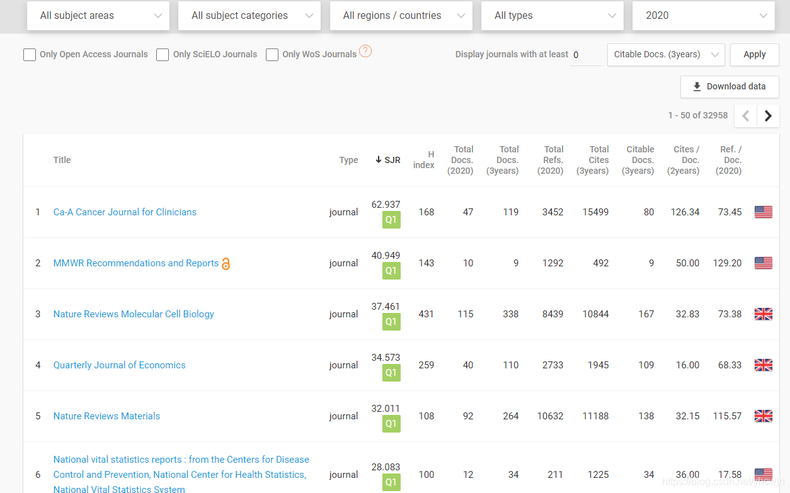The image size is (790, 493).
Task: Click UK flag in Nature Reviews Materials row
Action: coord(764,416)
